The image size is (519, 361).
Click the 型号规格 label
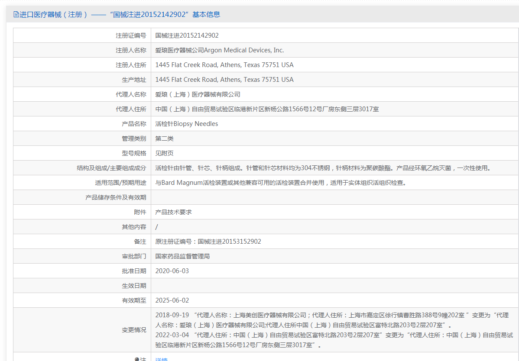click(134, 153)
